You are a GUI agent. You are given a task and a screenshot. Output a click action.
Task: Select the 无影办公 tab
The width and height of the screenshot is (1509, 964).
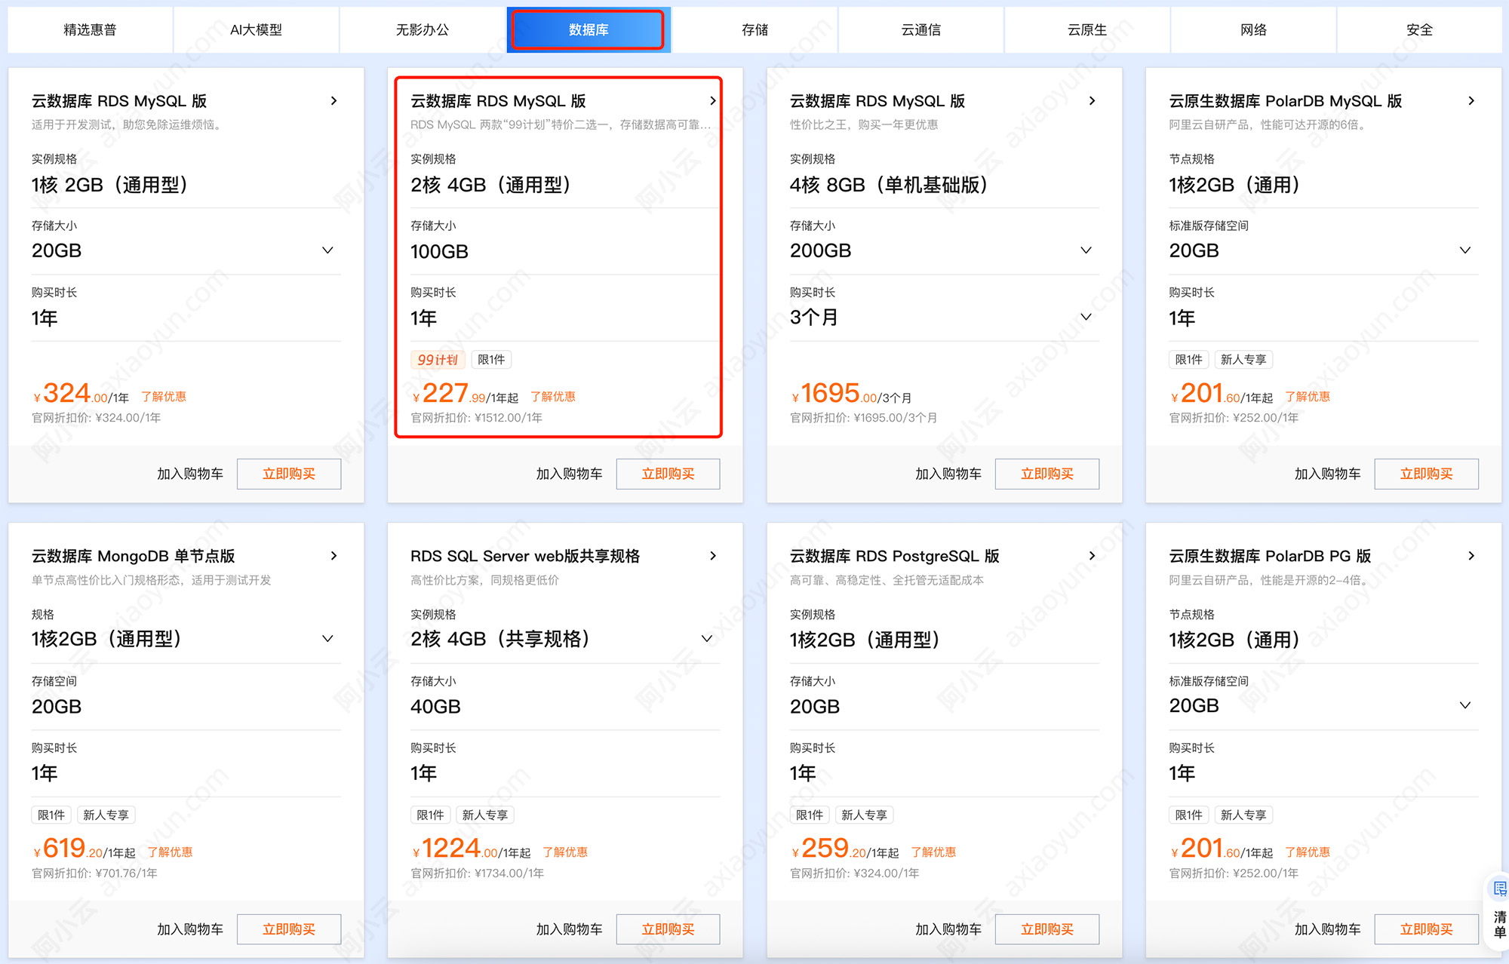[x=423, y=30]
